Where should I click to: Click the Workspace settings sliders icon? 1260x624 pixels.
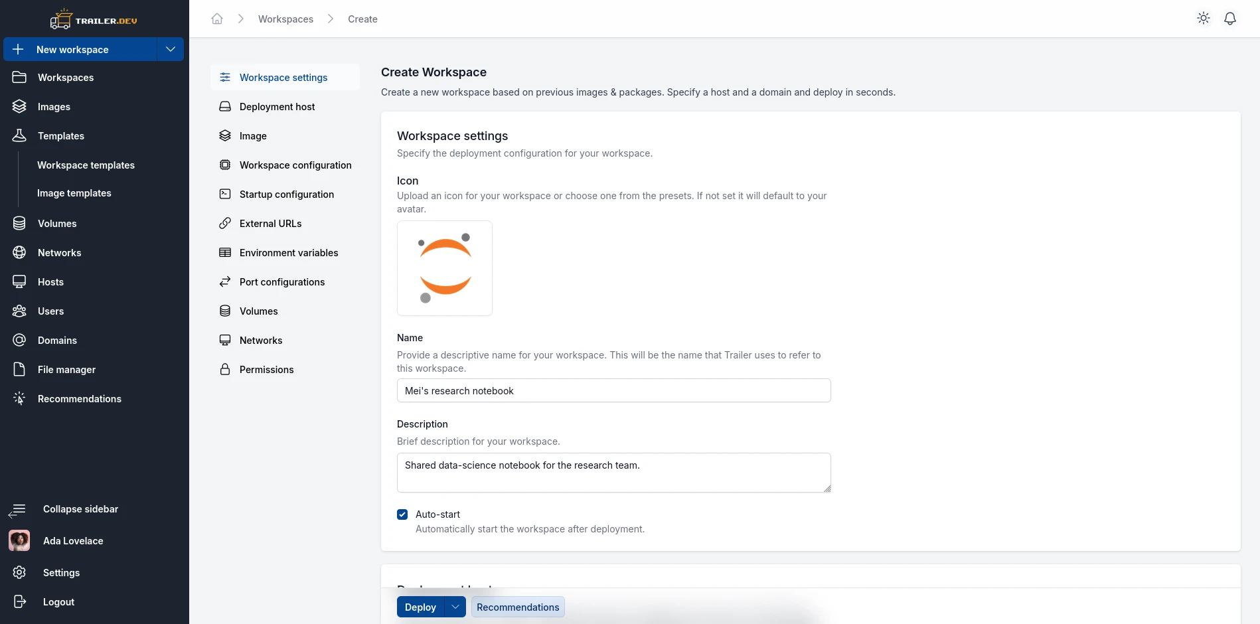tap(225, 77)
